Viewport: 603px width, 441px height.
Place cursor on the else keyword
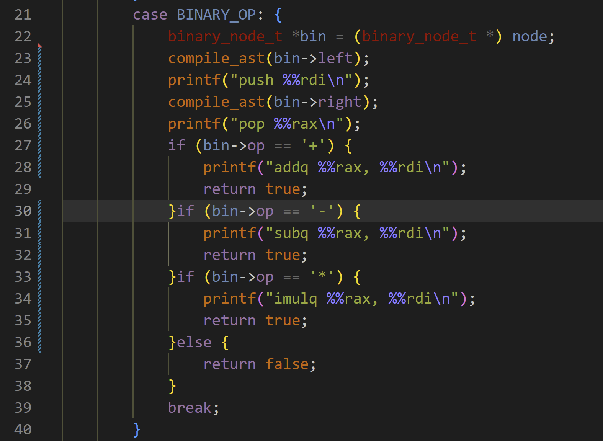point(194,342)
